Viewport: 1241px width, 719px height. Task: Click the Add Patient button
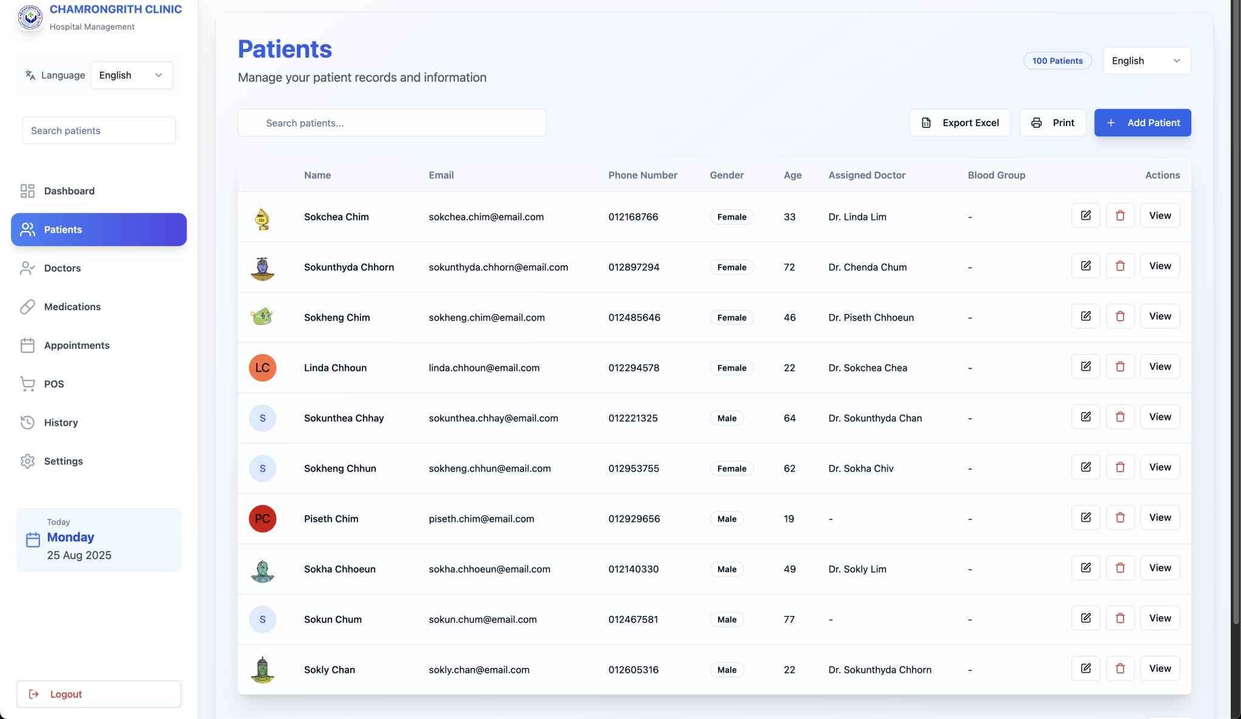coord(1142,122)
